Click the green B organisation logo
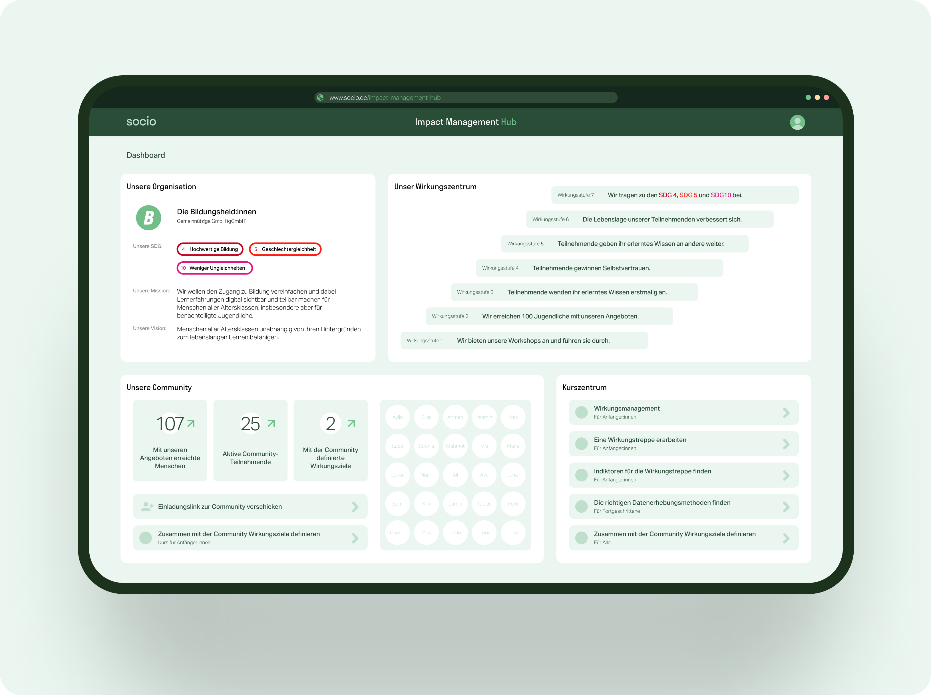 148,217
